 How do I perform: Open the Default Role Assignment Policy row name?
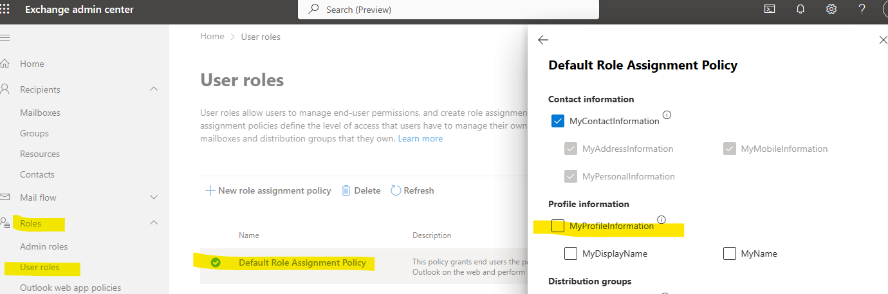coord(302,262)
